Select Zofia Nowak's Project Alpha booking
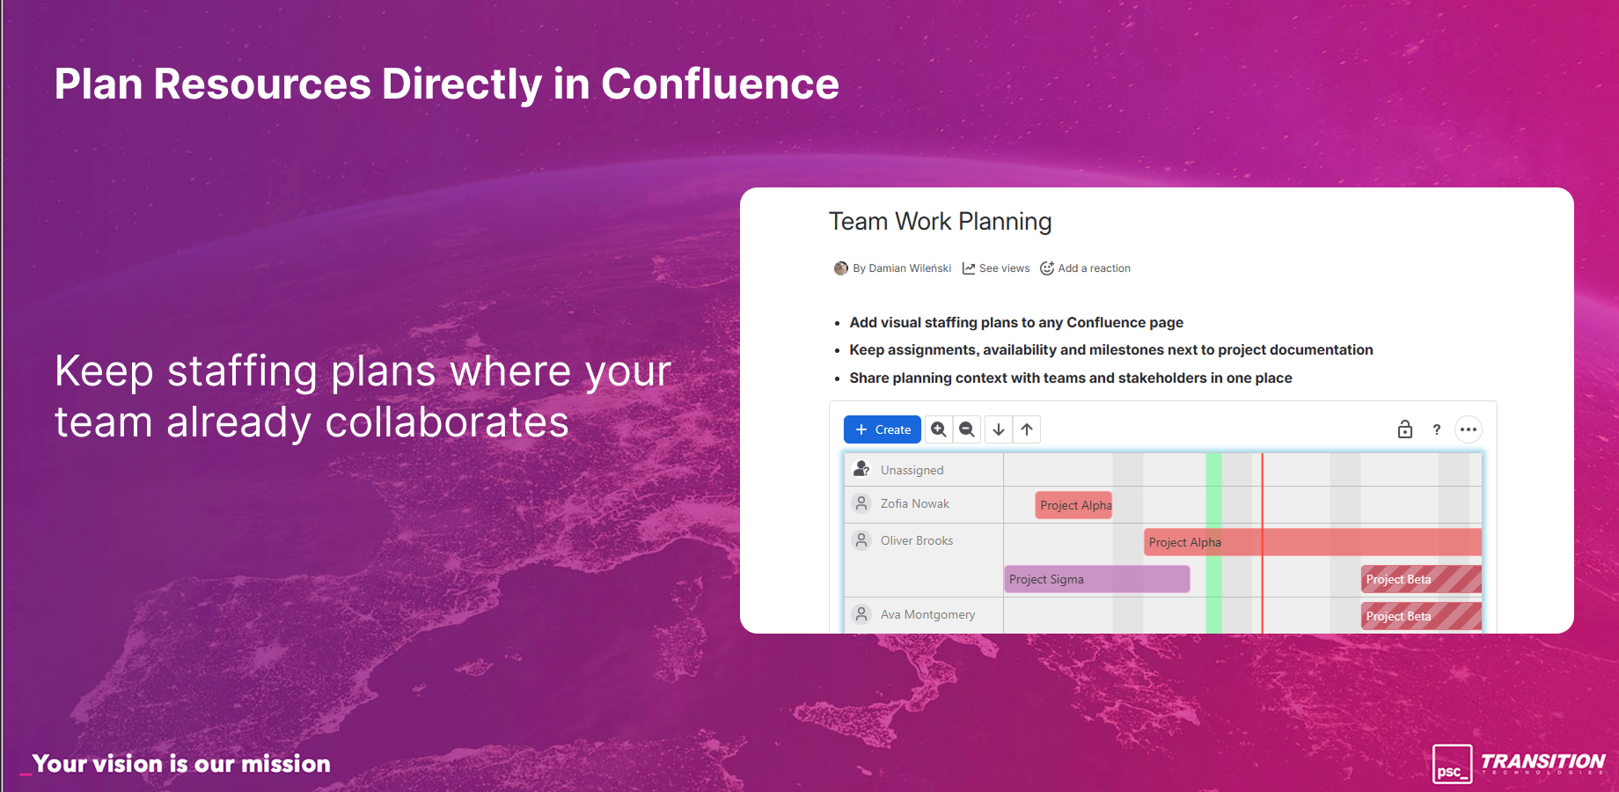This screenshot has width=1619, height=792. 1074,505
